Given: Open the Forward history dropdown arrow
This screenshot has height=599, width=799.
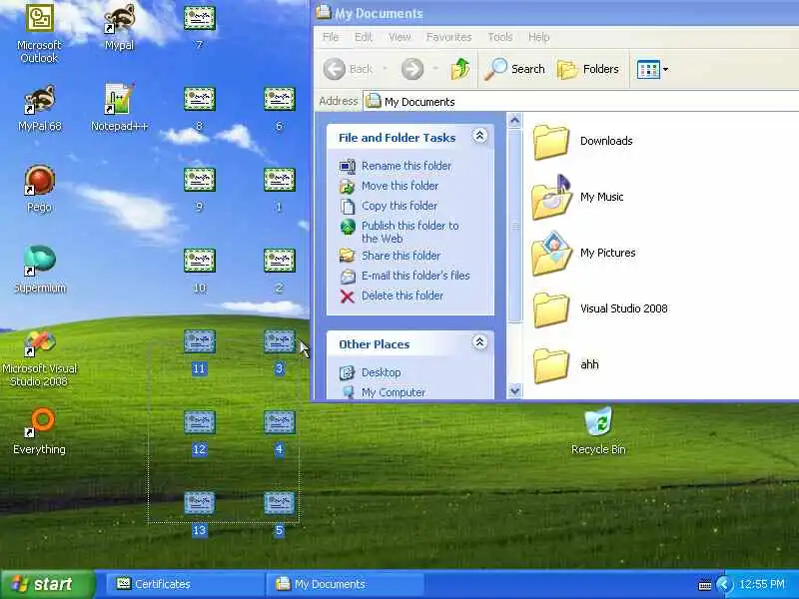Looking at the screenshot, I should (x=435, y=69).
